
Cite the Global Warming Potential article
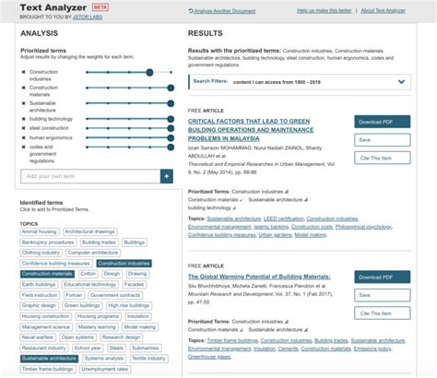coord(383,313)
